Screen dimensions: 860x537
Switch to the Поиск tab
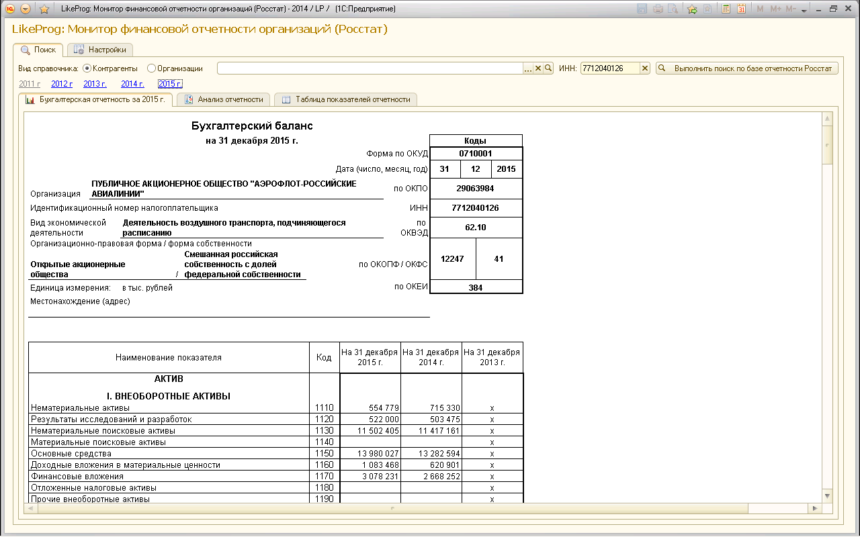[x=38, y=50]
